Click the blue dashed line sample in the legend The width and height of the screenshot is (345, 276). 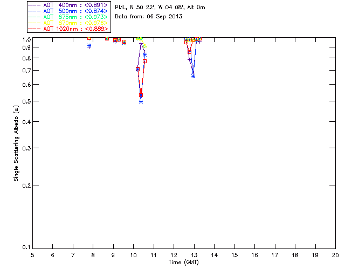34,11
